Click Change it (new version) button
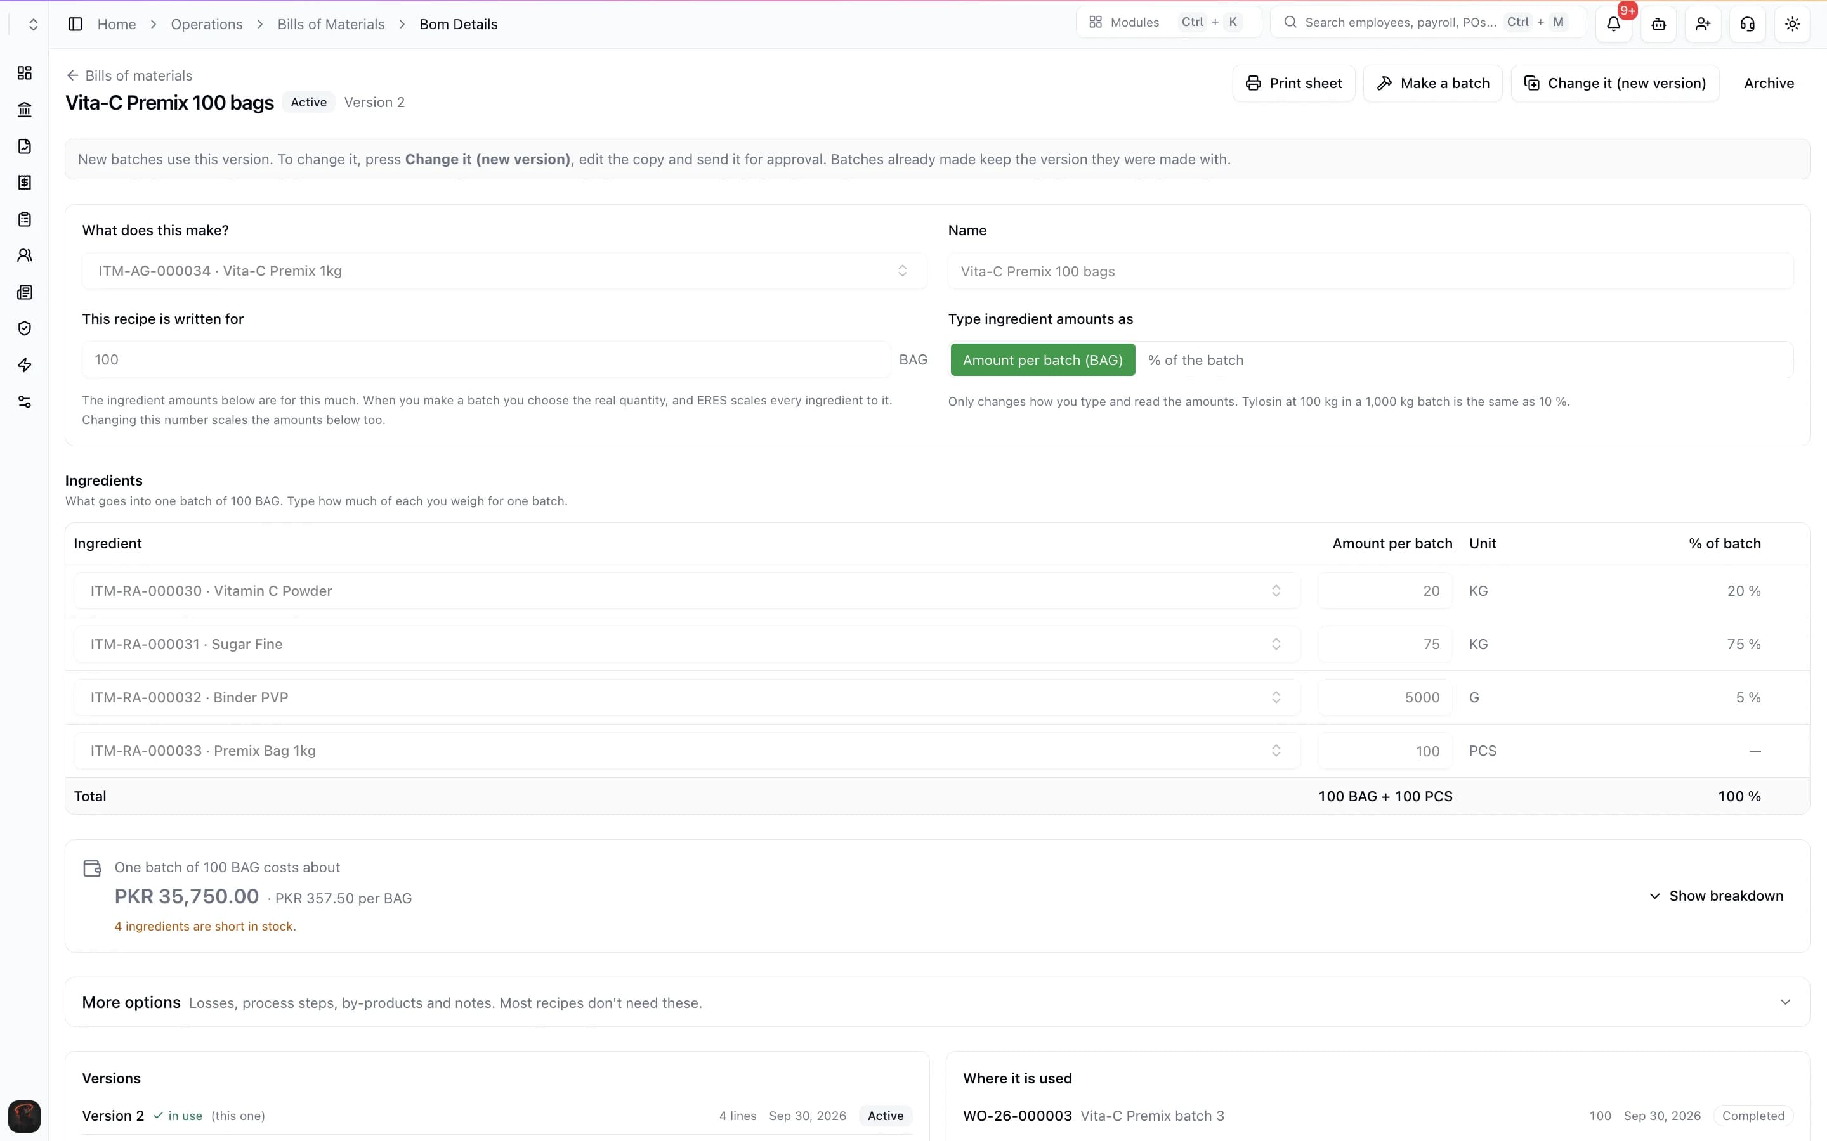1827x1141 pixels. click(x=1615, y=83)
